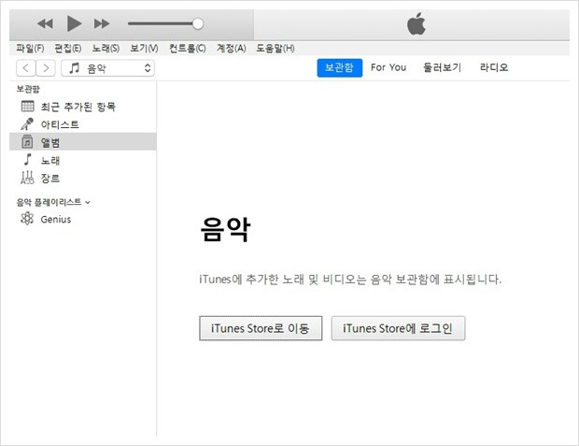
Task: Open the 파일(F) menu
Action: pyautogui.click(x=30, y=48)
